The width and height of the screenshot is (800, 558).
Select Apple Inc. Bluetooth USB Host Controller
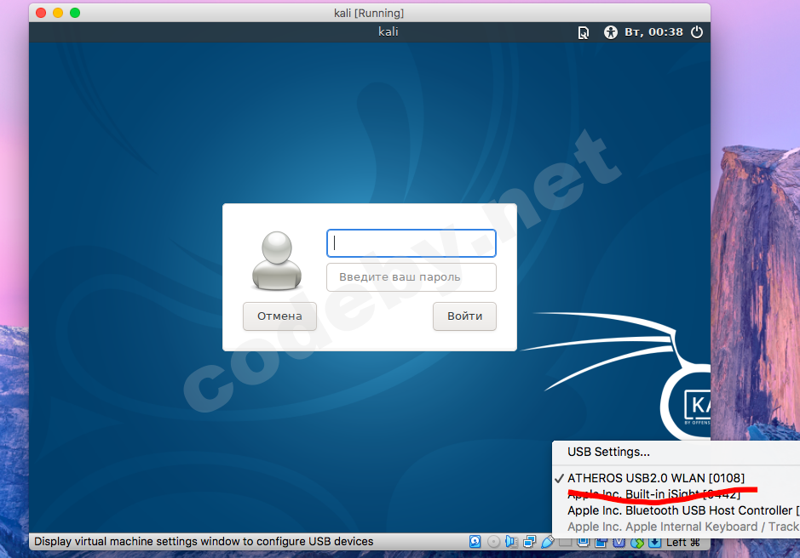tap(676, 510)
